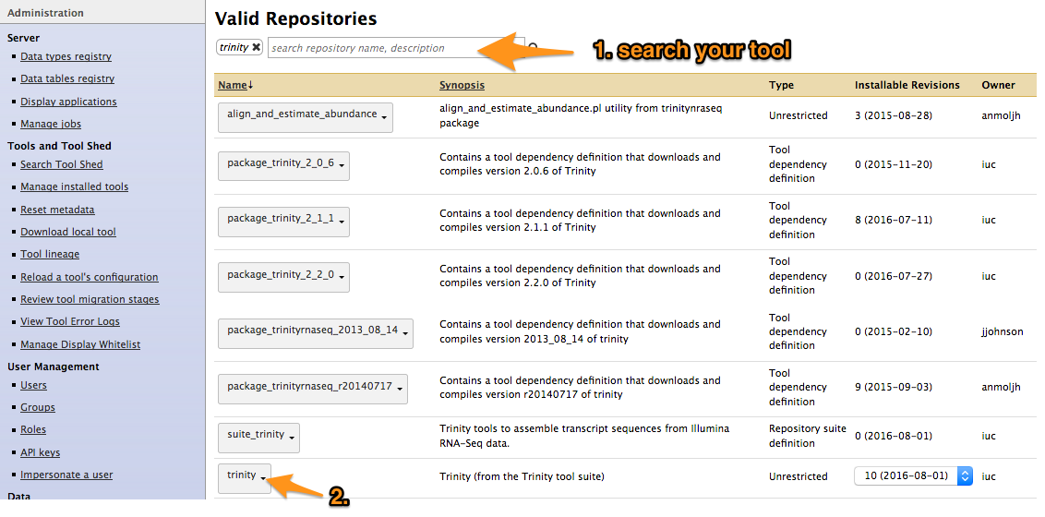
Task: Open package_trinity_2_0_6 repository menu
Action: pos(284,165)
